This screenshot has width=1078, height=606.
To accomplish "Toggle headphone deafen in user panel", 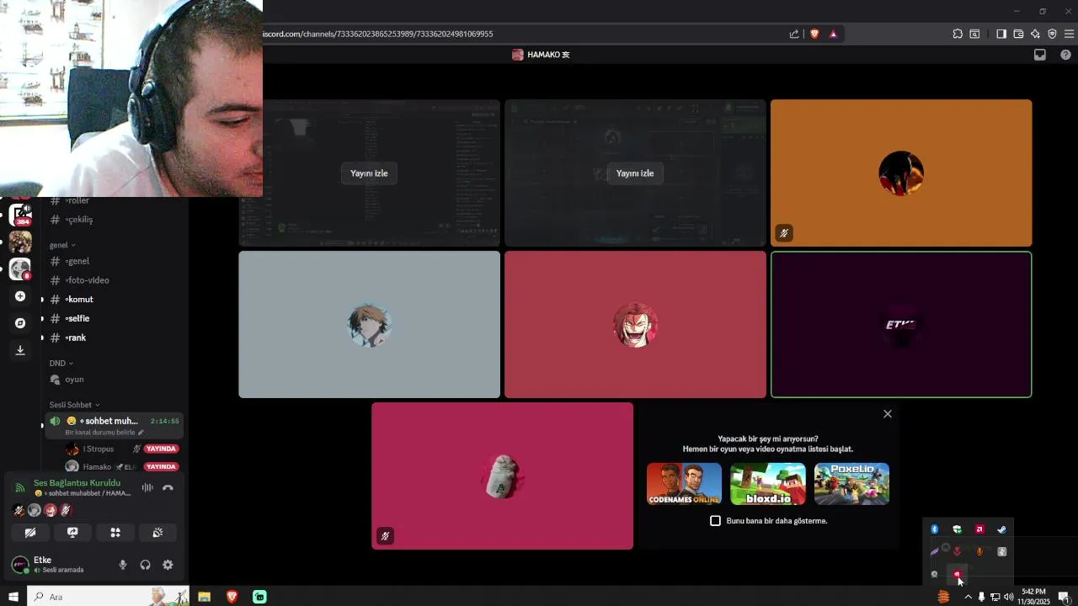I will 145,565.
